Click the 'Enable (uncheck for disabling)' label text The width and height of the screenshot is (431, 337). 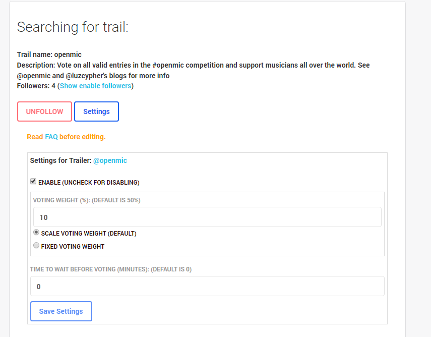click(x=89, y=183)
